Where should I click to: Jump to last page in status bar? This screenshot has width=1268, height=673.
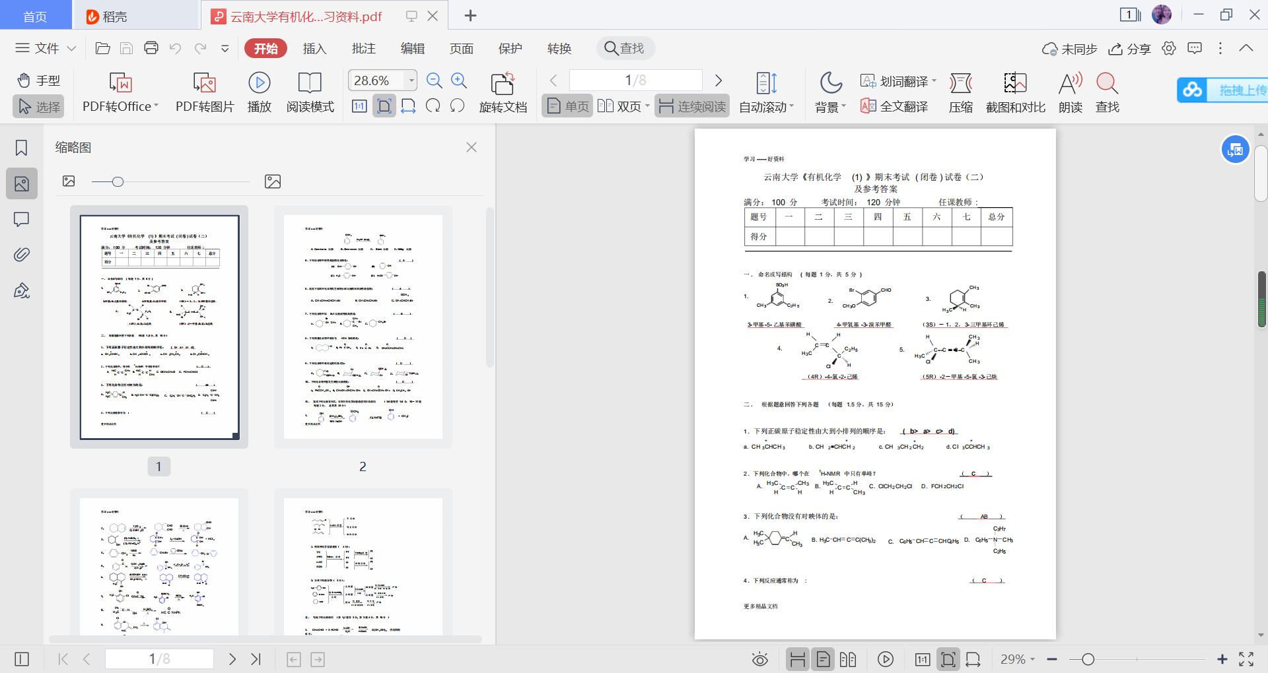[x=256, y=659]
